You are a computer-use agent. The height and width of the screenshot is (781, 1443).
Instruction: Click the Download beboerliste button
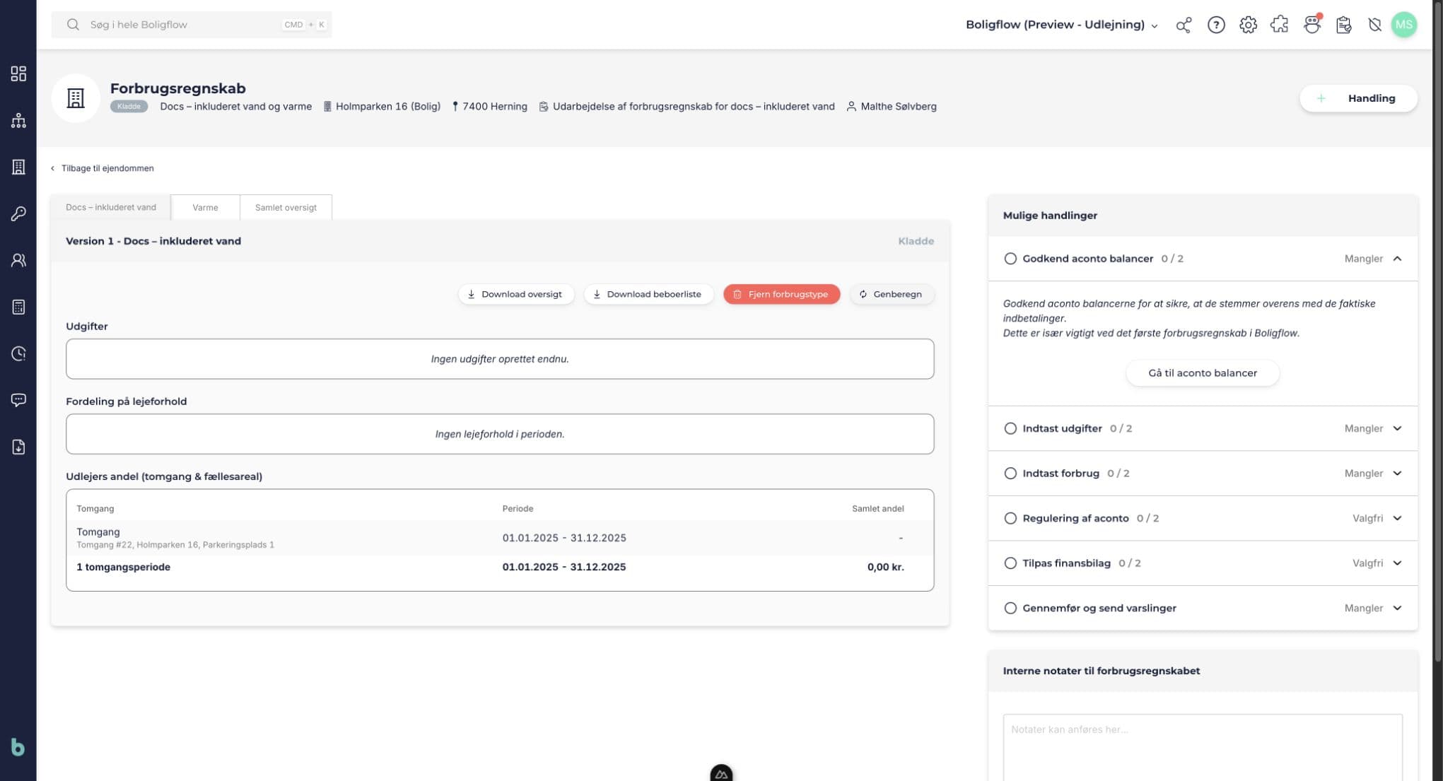648,294
